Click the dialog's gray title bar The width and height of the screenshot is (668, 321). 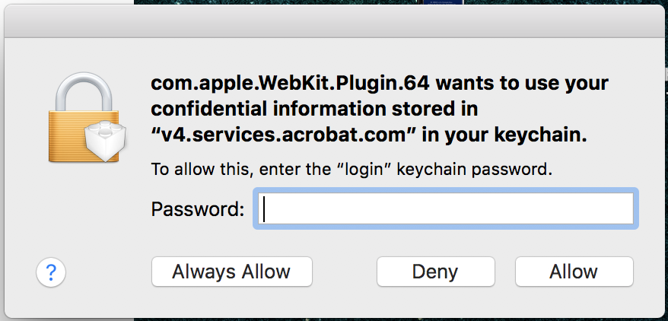(x=334, y=27)
